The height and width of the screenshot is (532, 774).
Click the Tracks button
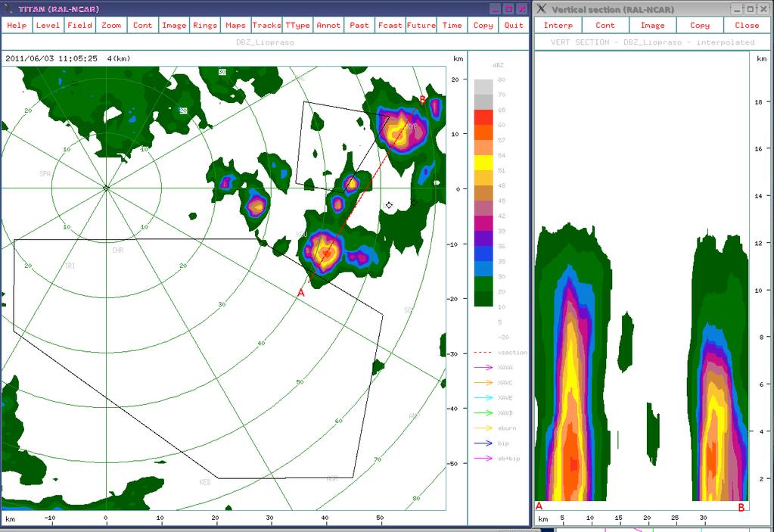click(266, 25)
